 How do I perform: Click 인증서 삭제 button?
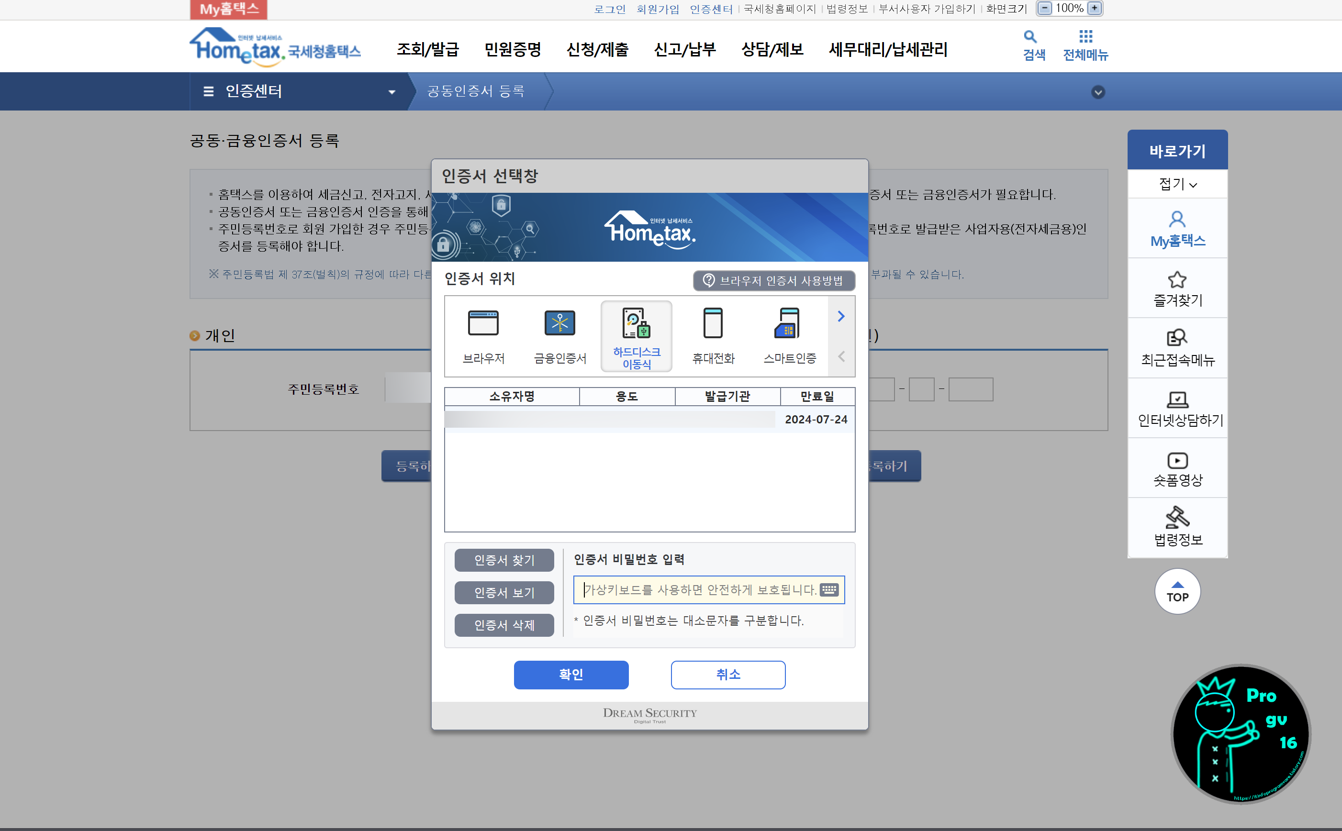[503, 625]
